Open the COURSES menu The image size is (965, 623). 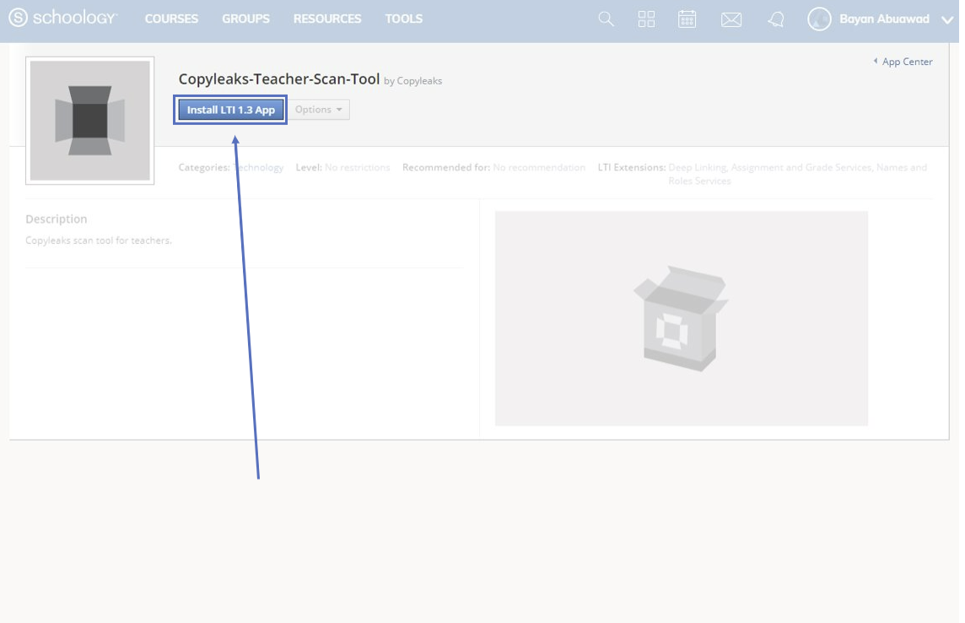(x=171, y=19)
